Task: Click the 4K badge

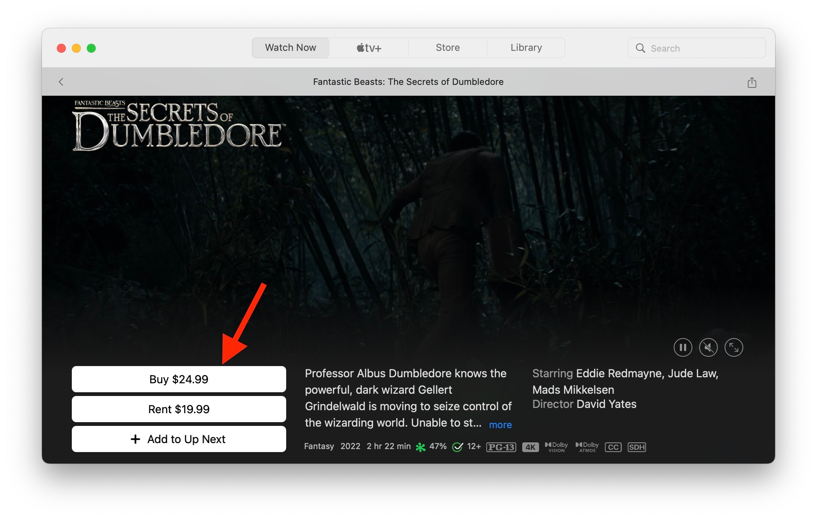Action: (530, 447)
